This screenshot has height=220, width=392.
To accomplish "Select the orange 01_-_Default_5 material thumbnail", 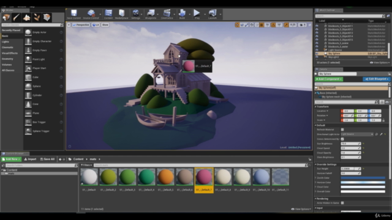I will [165, 177].
